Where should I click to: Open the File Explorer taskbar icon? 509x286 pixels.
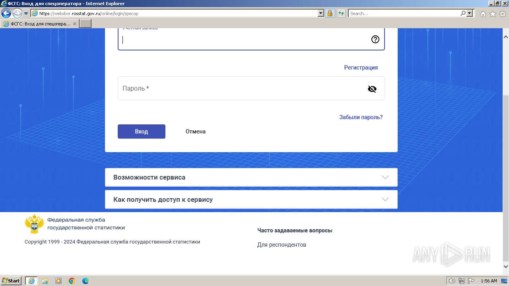click(45, 281)
